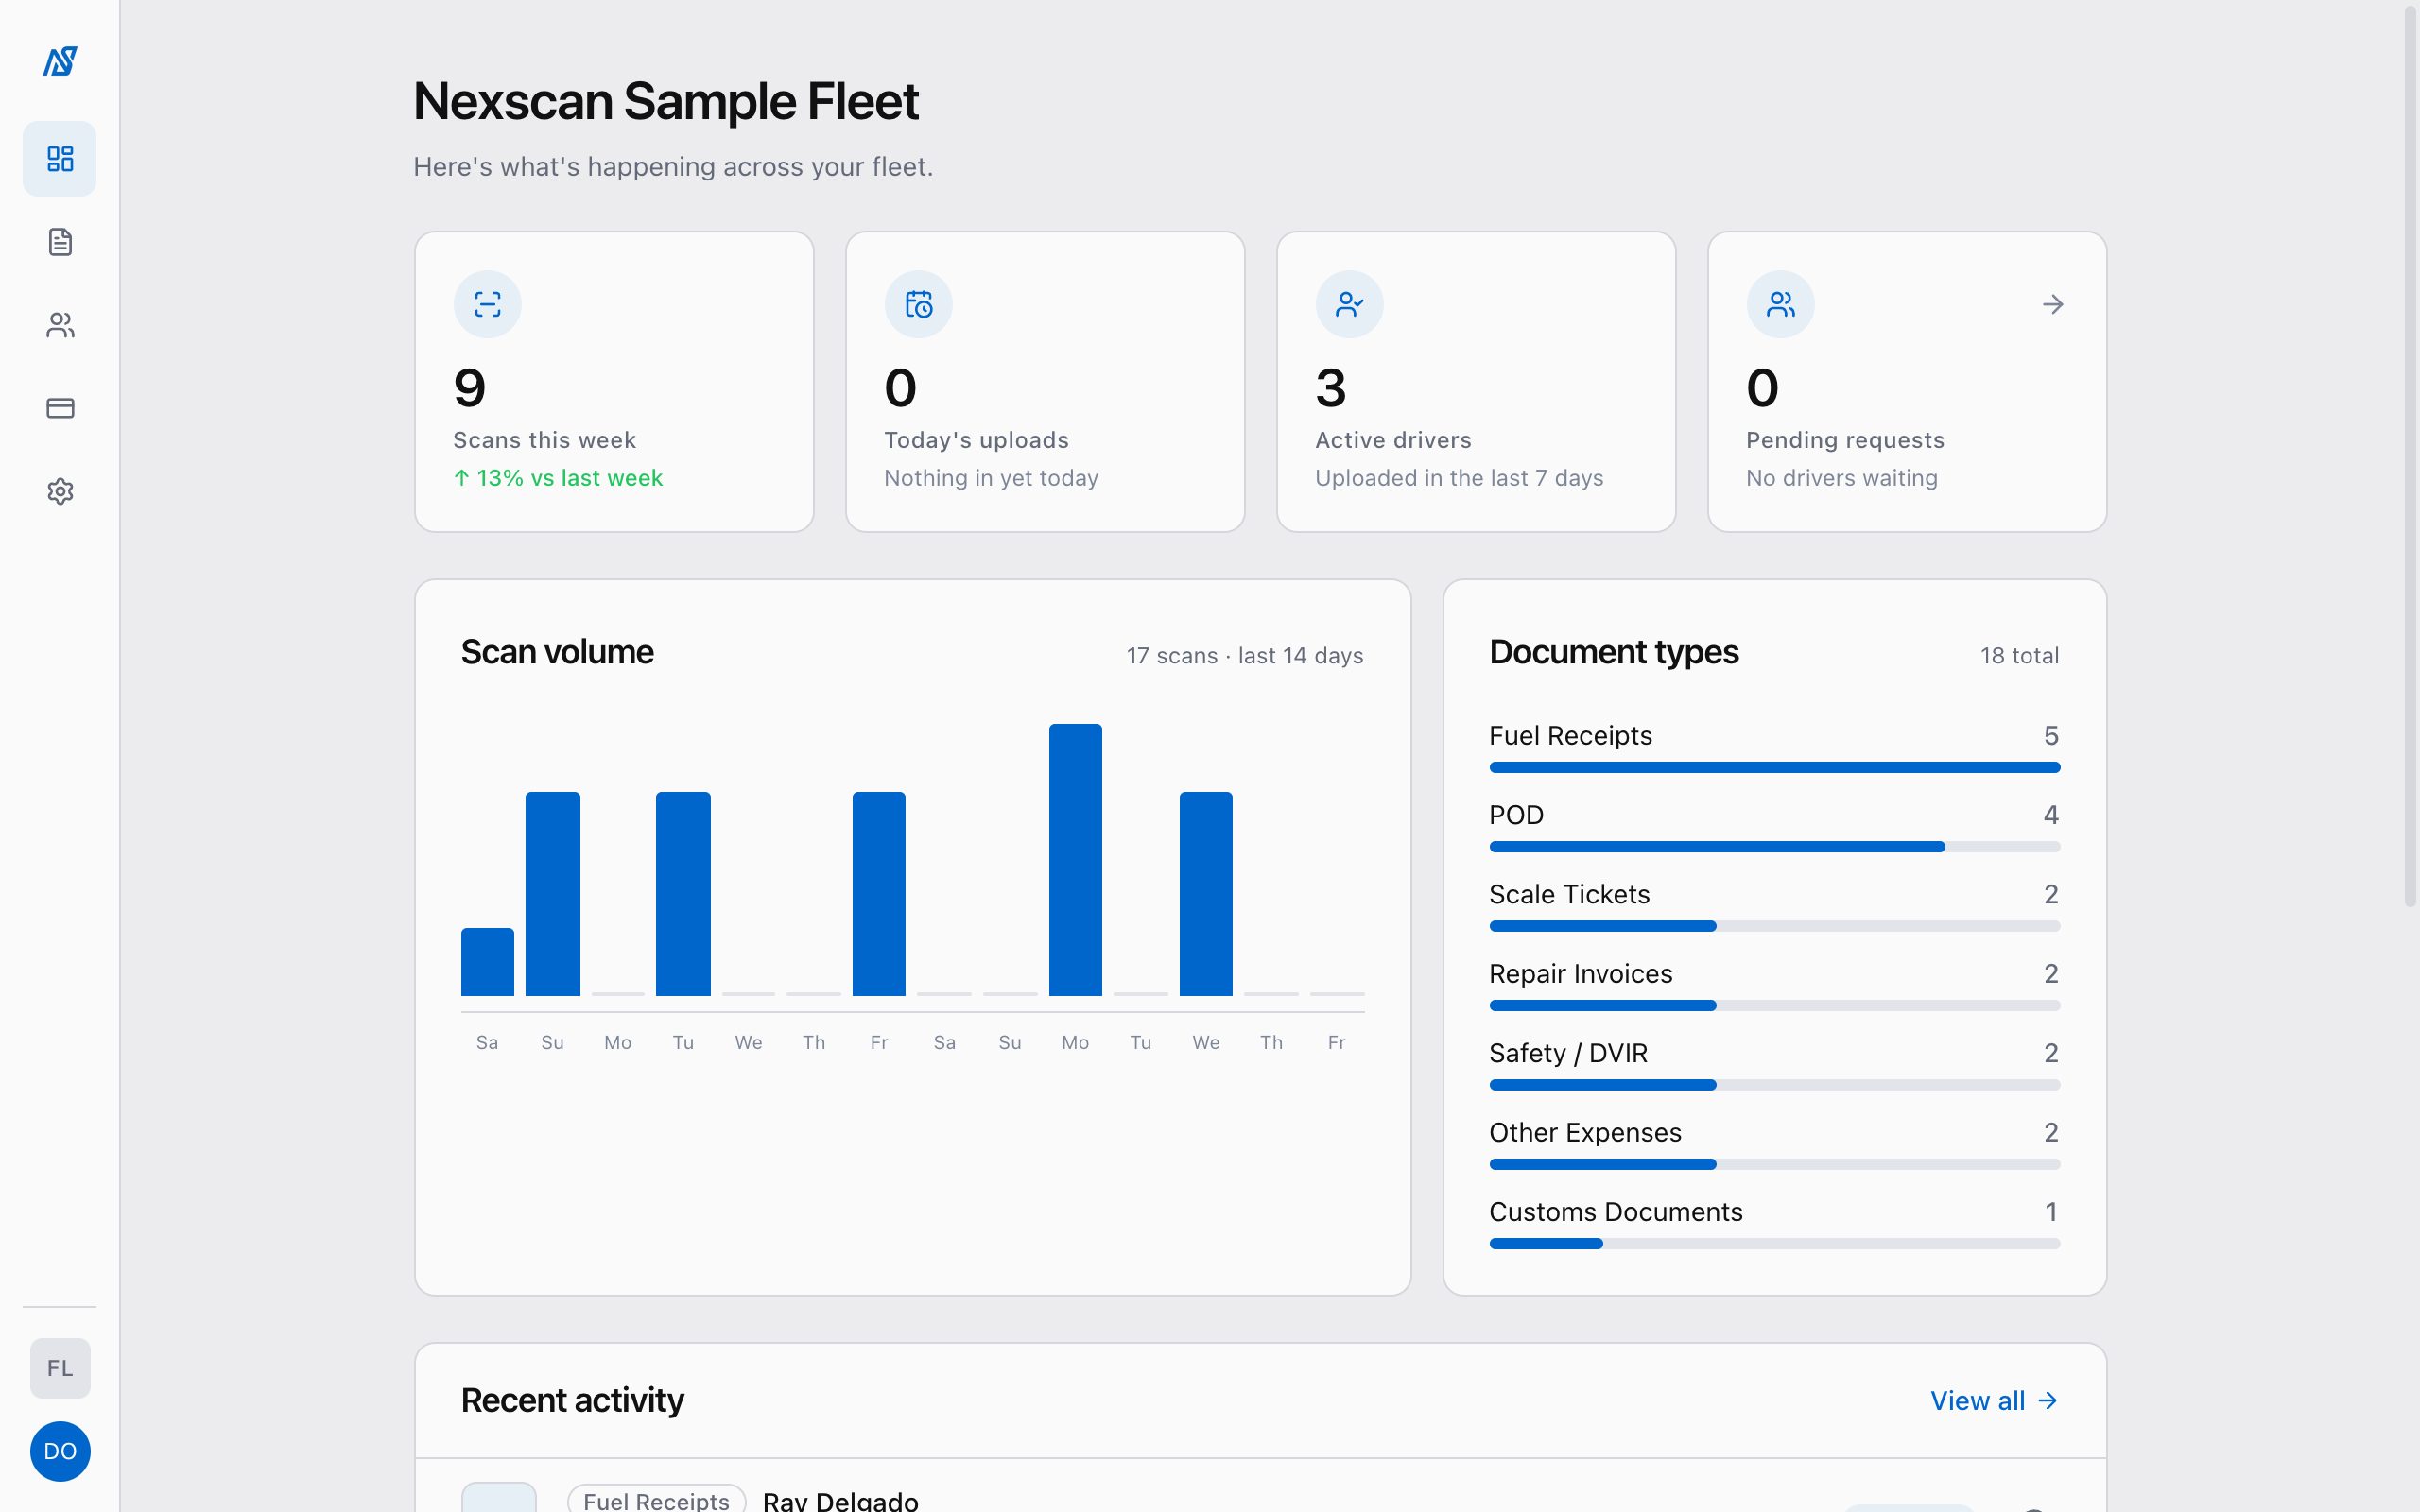Click the first Saturday short bar
Viewport: 2420px width, 1512px height.
click(487, 962)
